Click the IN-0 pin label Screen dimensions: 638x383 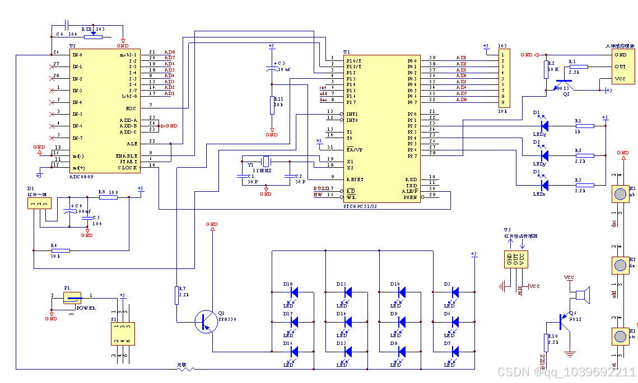pyautogui.click(x=77, y=55)
